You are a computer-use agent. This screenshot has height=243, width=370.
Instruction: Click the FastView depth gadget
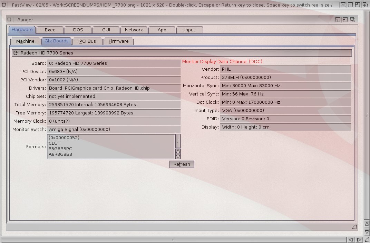pos(365,5)
